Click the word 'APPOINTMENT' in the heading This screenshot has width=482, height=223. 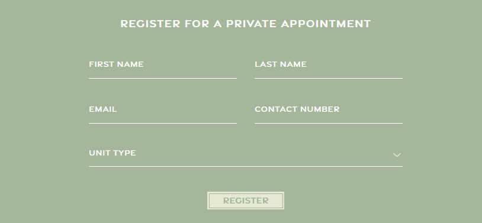pyautogui.click(x=326, y=24)
